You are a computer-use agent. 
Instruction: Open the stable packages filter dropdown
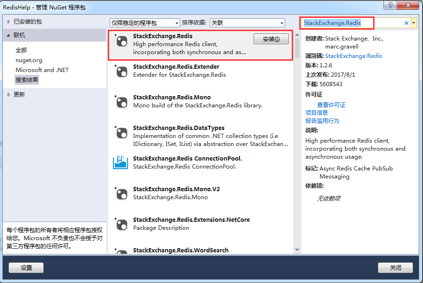[144, 23]
